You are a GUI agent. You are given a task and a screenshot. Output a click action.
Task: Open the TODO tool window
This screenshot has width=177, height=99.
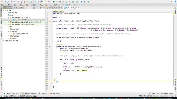pos(15,94)
